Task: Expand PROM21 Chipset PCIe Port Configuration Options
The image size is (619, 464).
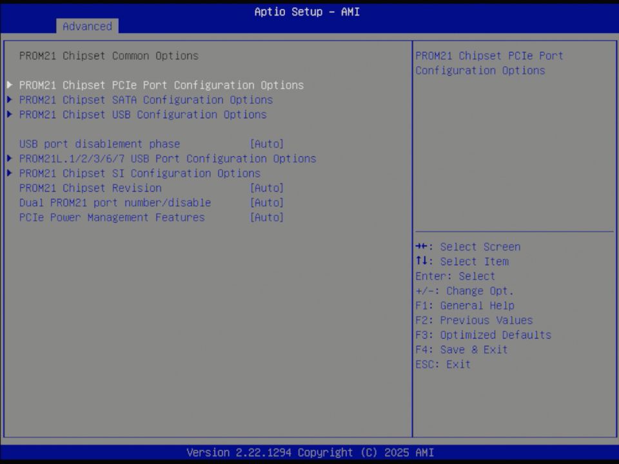Action: pyautogui.click(x=161, y=84)
